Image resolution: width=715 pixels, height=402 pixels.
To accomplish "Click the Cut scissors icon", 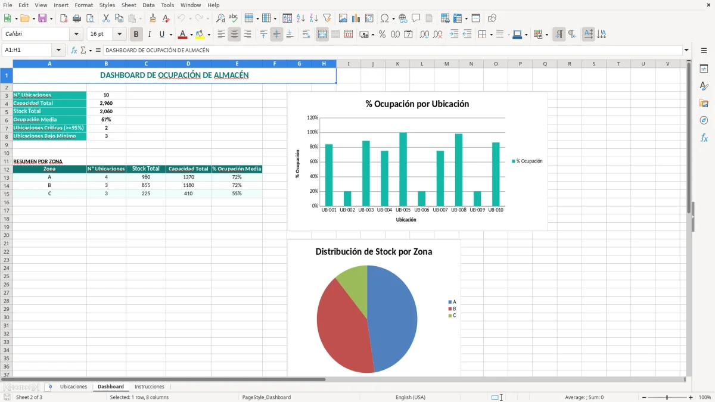I will tap(106, 18).
